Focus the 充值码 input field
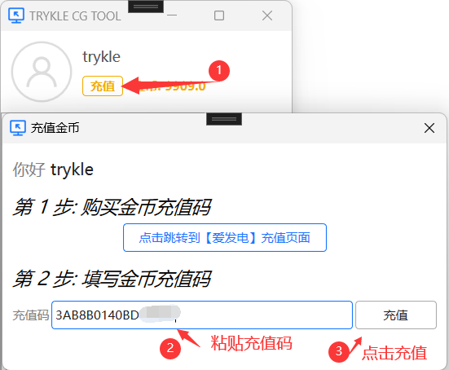This screenshot has height=370, width=449. pos(202,315)
